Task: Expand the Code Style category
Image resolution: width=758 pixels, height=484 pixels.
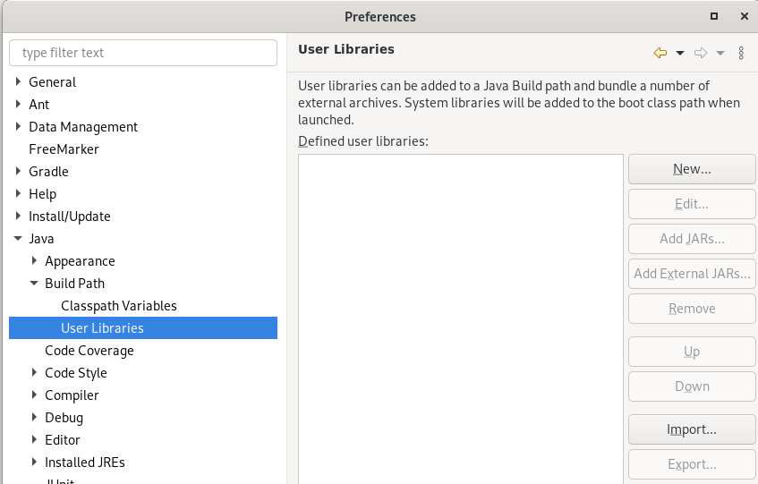Action: 35,373
